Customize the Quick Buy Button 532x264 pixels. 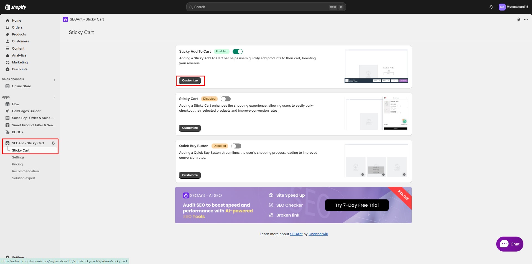tap(190, 175)
